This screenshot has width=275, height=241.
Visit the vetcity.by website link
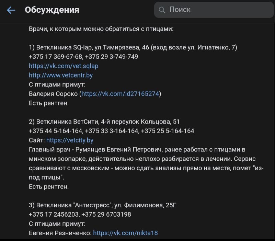(70, 140)
